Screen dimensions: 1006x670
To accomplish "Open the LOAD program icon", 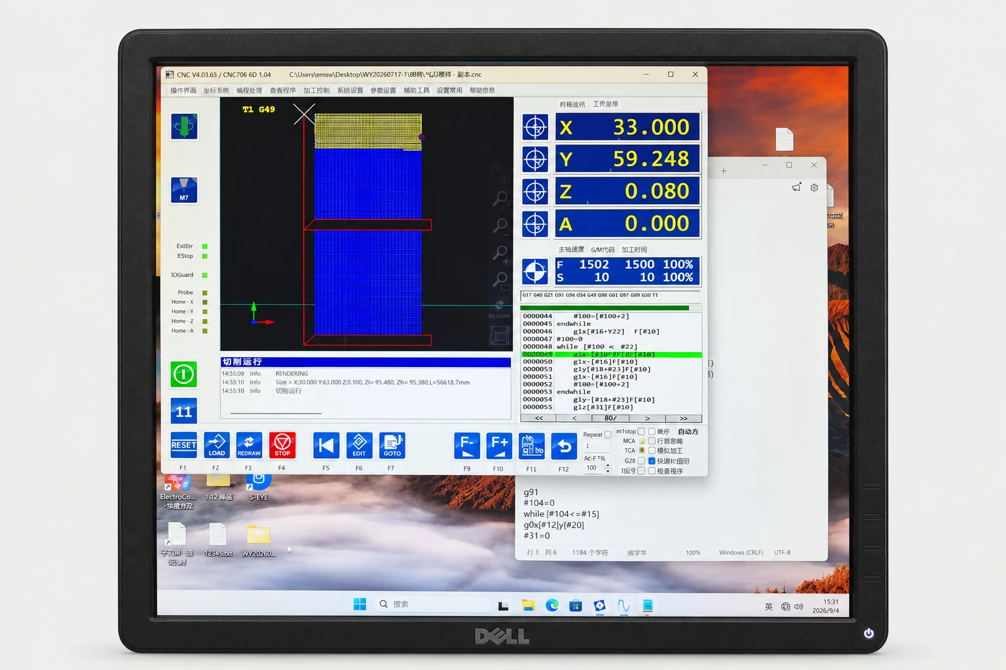I will (216, 445).
